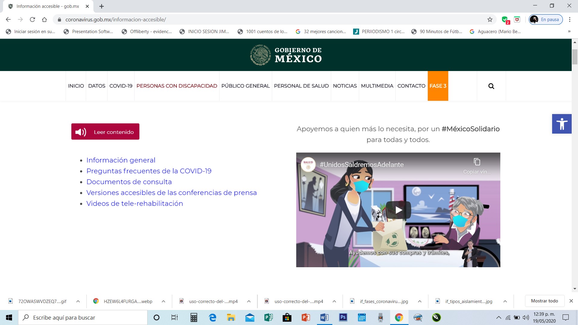
Task: Open Preguntas frecuentes de la COVID-19 link
Action: 149,171
